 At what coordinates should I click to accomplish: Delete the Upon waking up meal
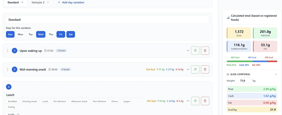[x=205, y=50]
